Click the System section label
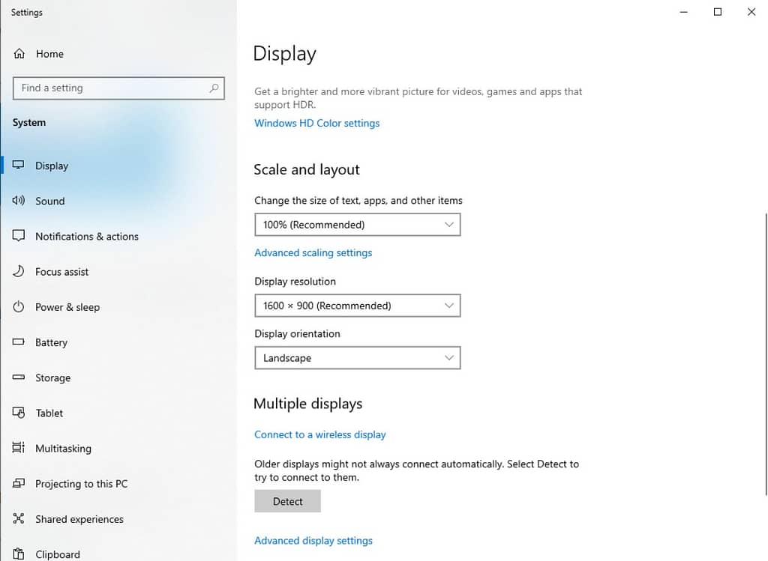Viewport: 768px width, 561px height. [29, 123]
